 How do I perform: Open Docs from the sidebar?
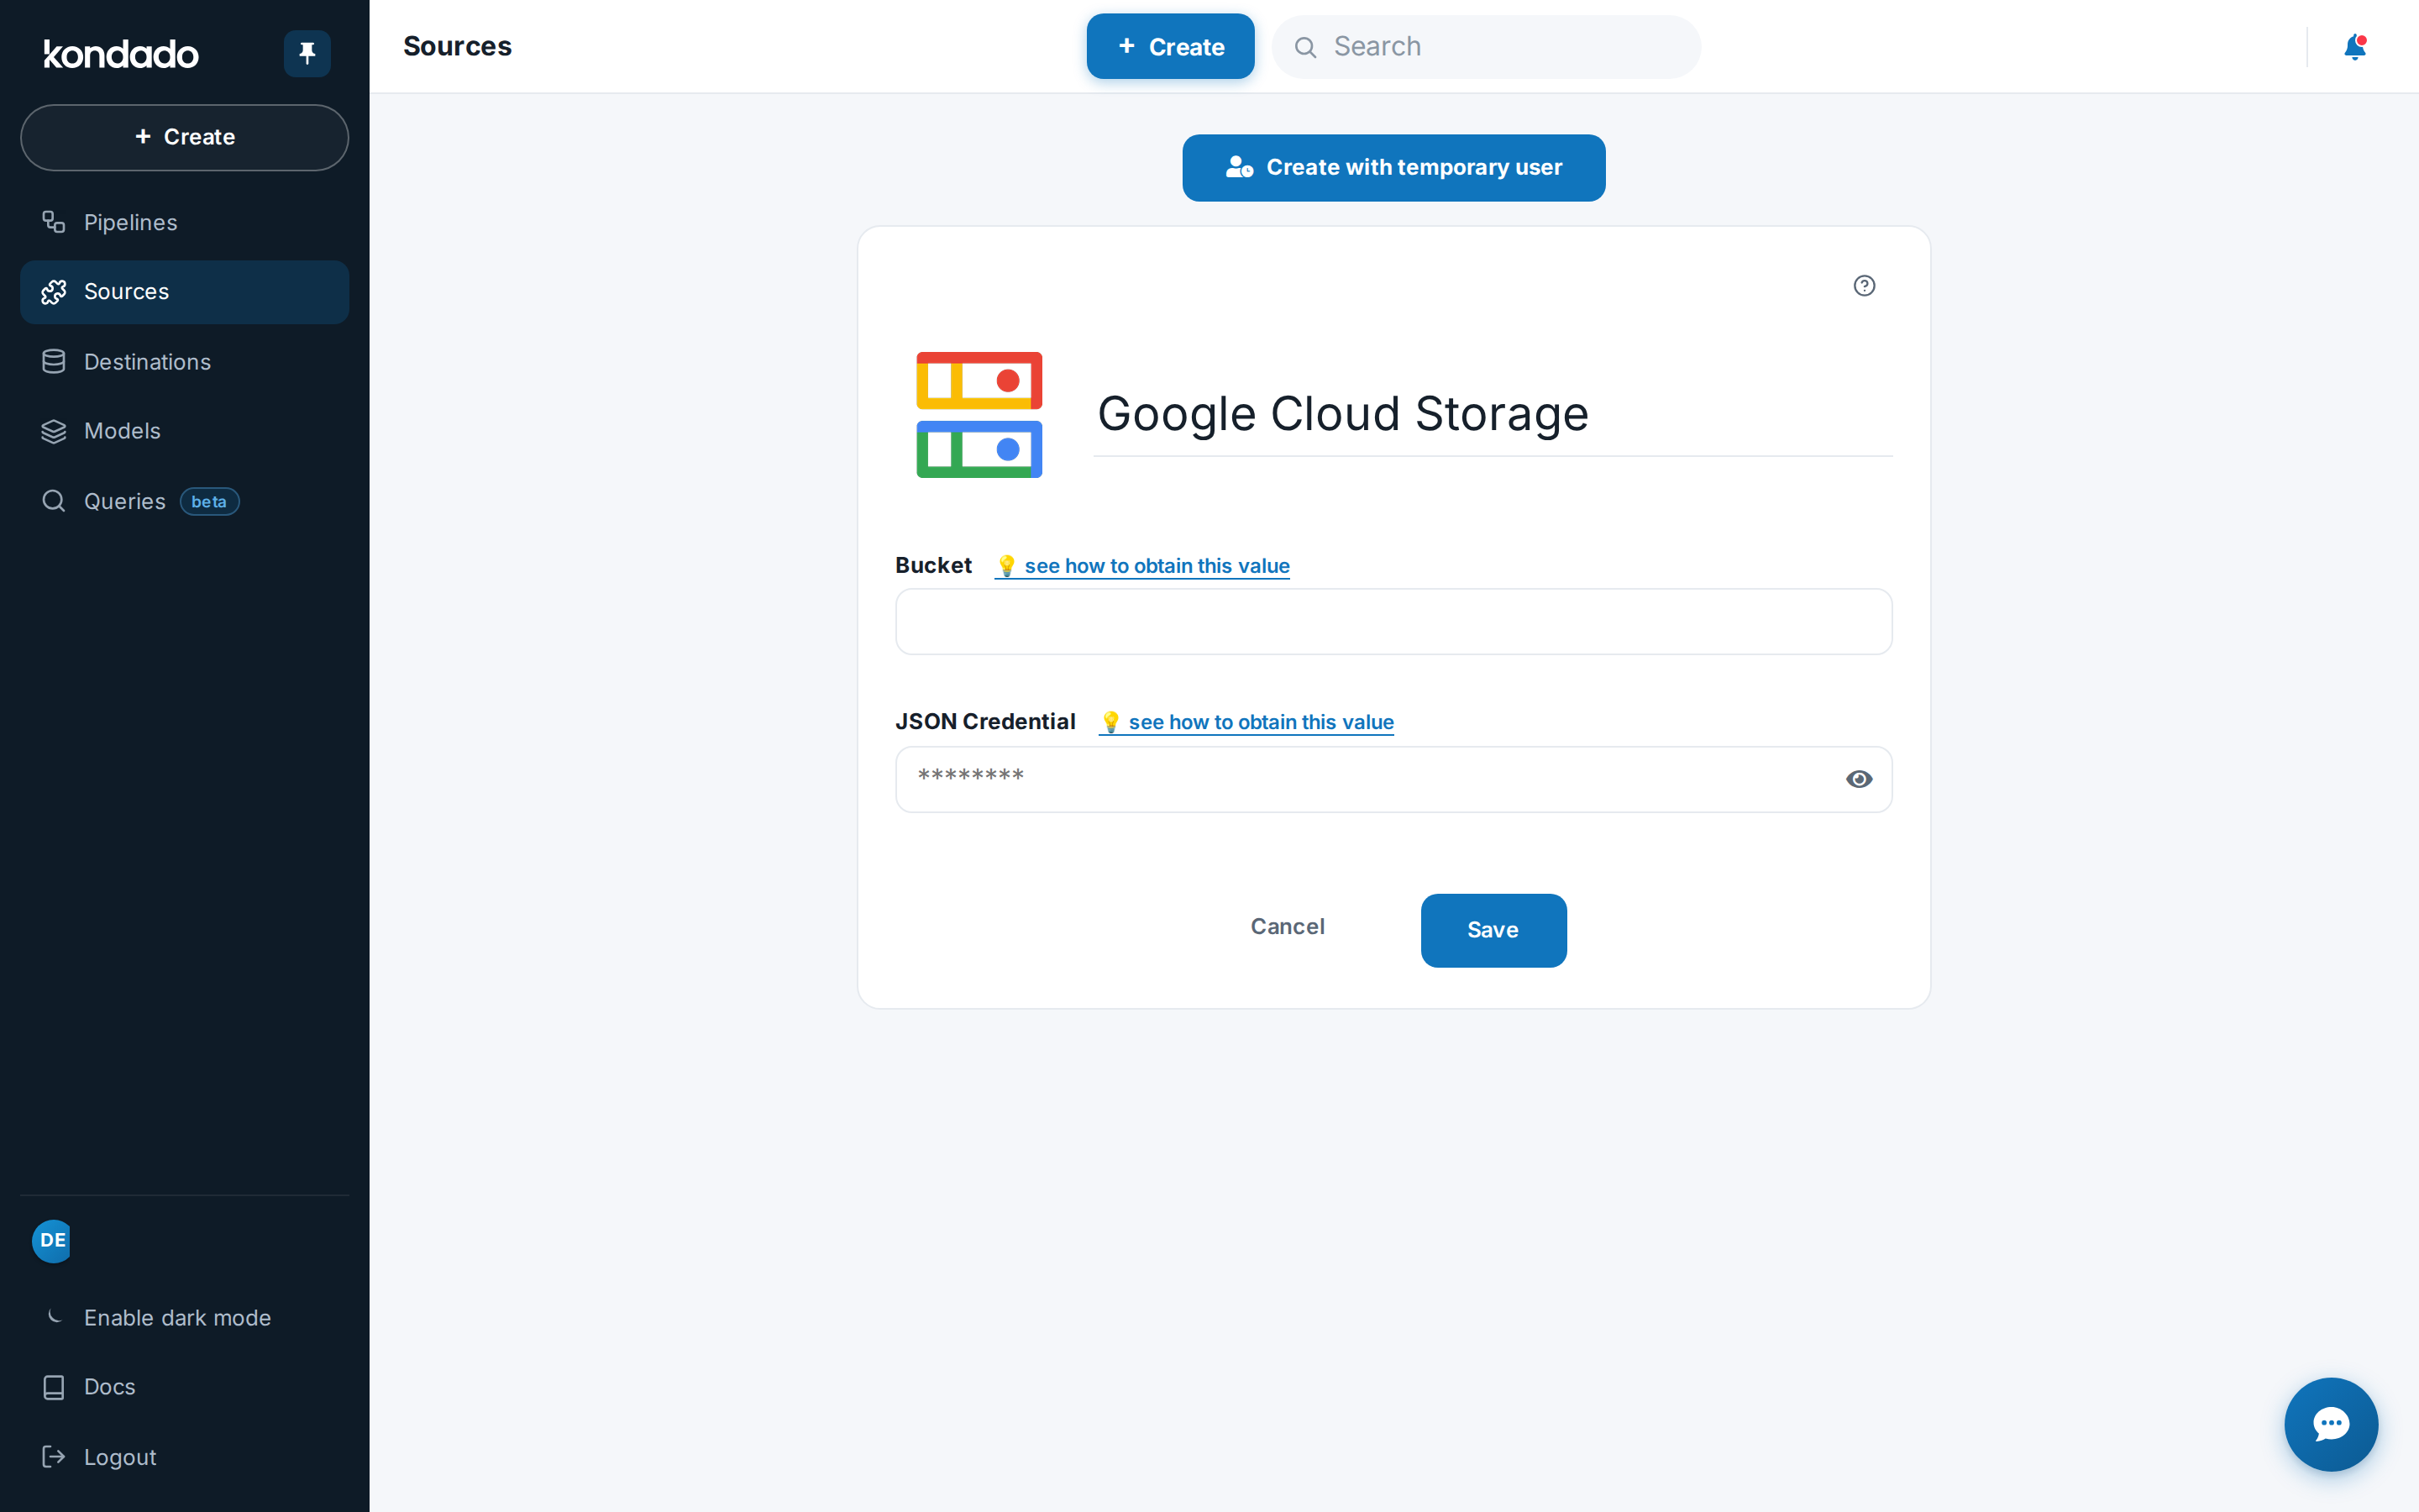[185, 1387]
